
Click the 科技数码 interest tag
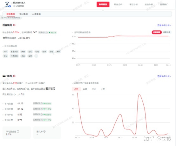pos(14,56)
